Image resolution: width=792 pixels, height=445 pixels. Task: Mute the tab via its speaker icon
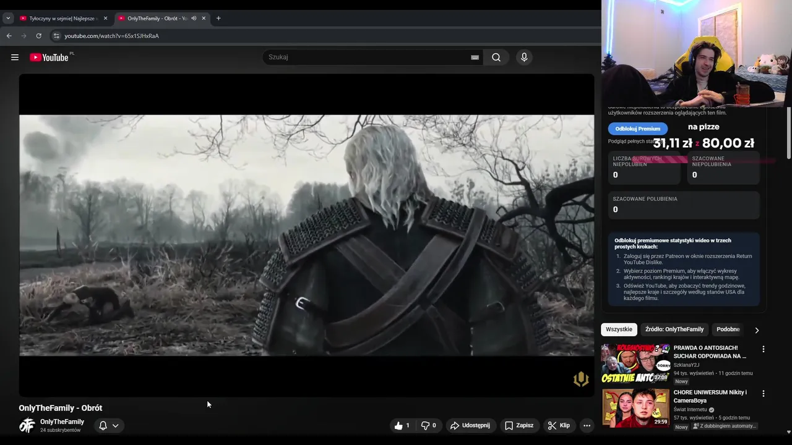pyautogui.click(x=194, y=19)
